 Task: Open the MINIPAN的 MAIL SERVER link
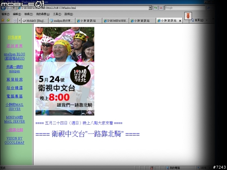(x=15, y=119)
